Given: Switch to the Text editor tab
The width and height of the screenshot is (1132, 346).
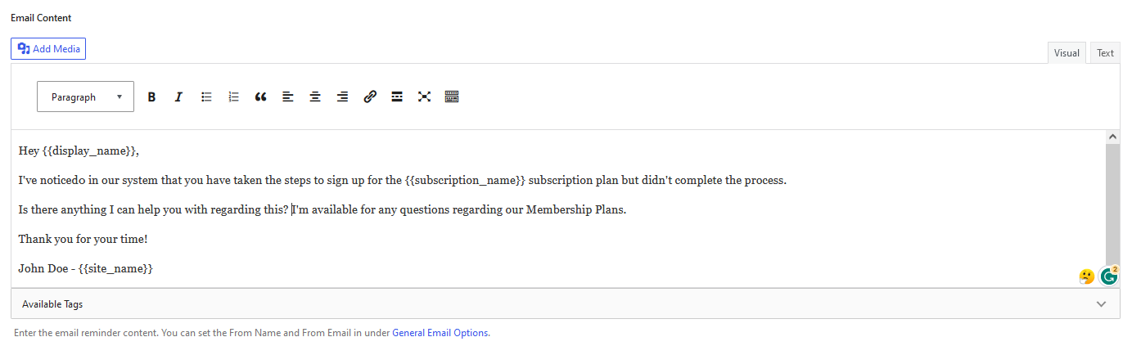Looking at the screenshot, I should (x=1105, y=52).
